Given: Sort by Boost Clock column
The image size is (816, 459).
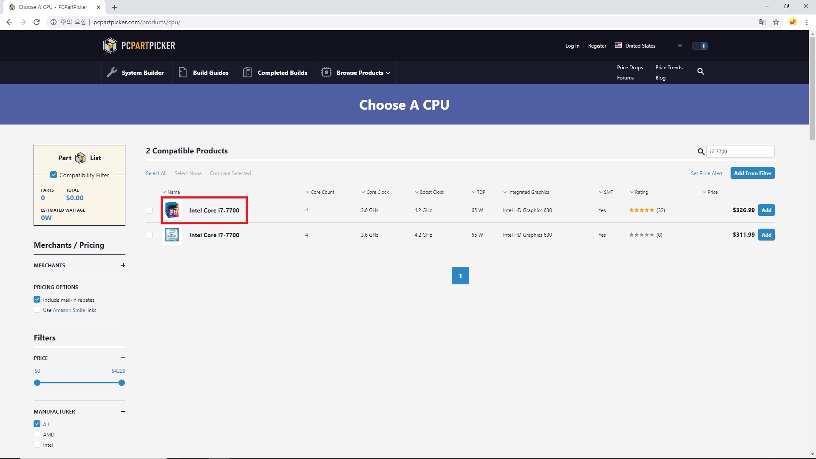Looking at the screenshot, I should (x=429, y=192).
